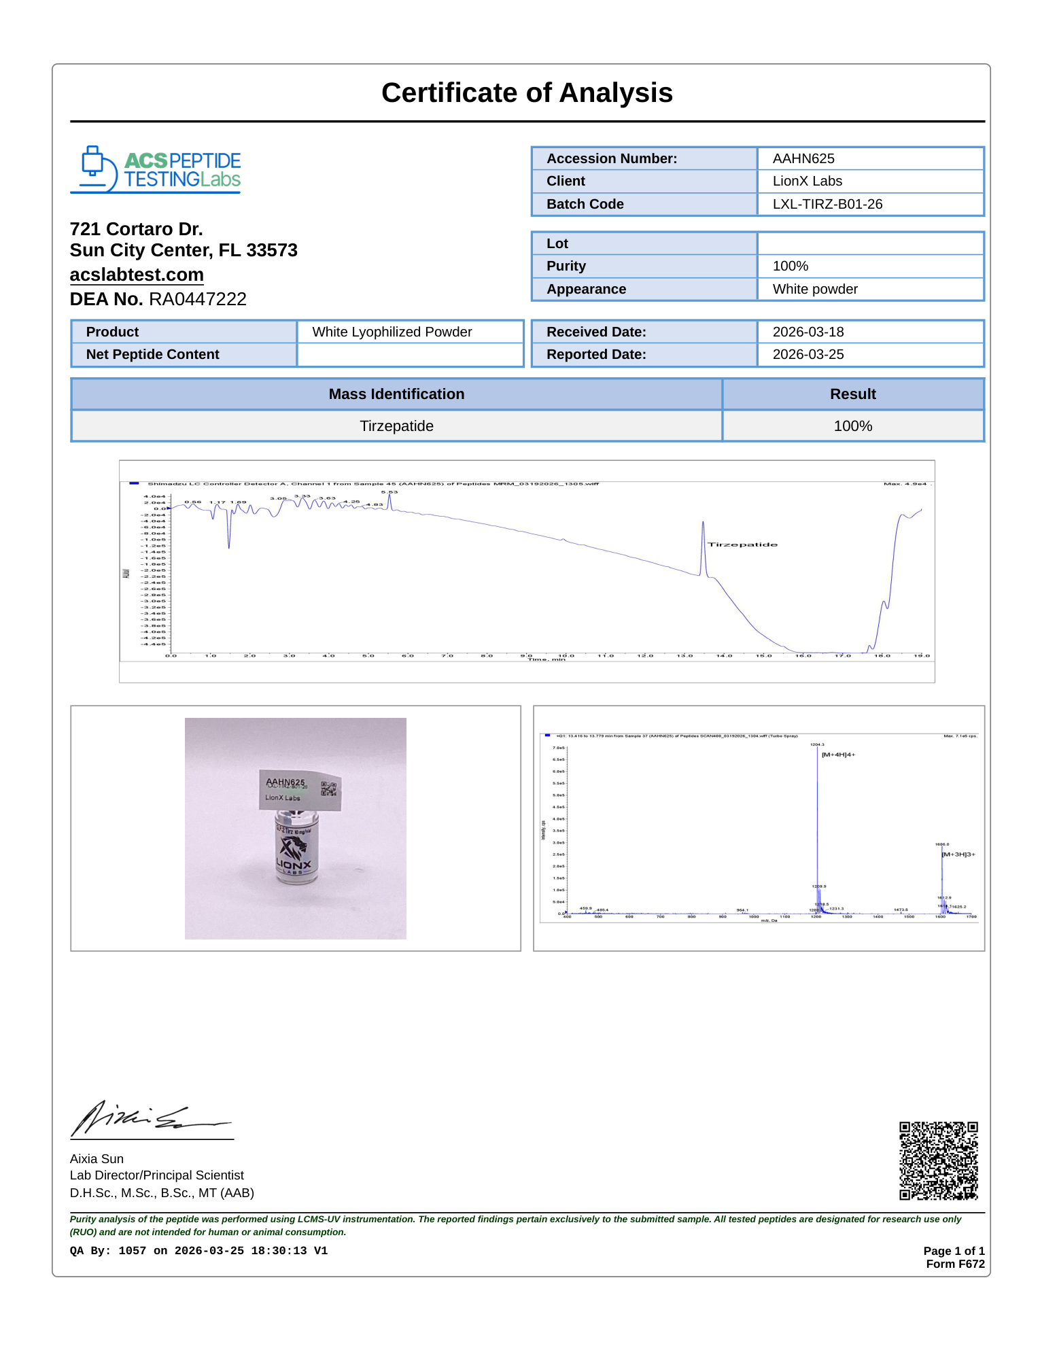Click the QR code beside the signature block
Image resolution: width=1040 pixels, height=1346 pixels.
[x=939, y=1160]
